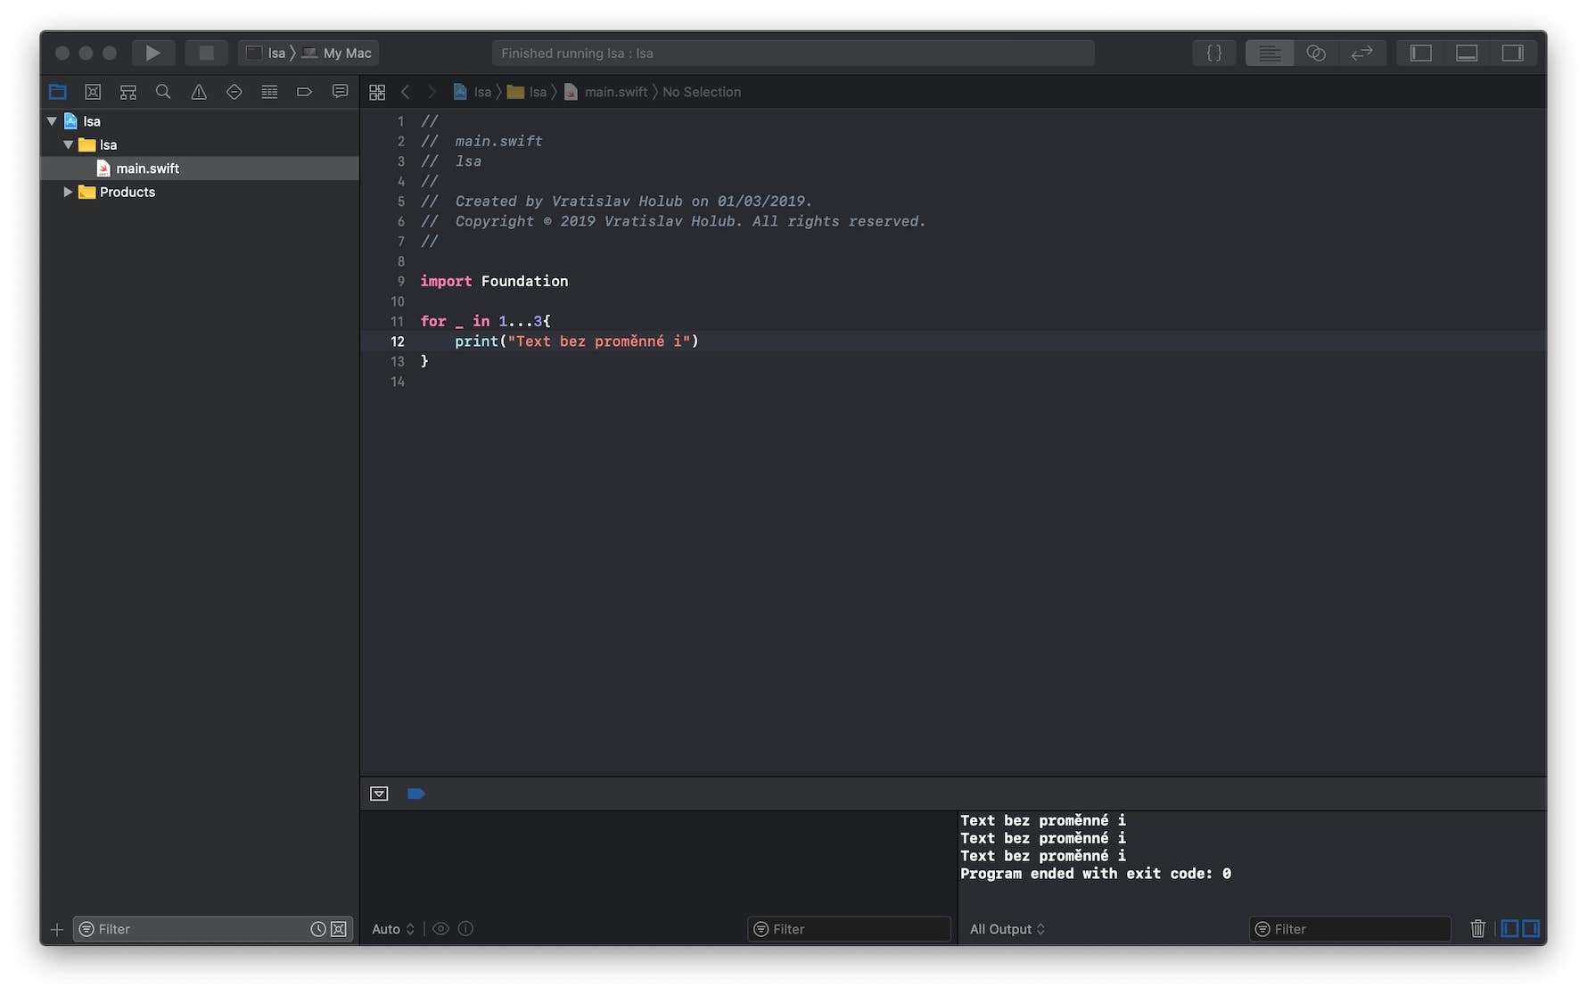The height and width of the screenshot is (995, 1587).
Task: Open the Source Control navigator icon
Action: [x=93, y=92]
